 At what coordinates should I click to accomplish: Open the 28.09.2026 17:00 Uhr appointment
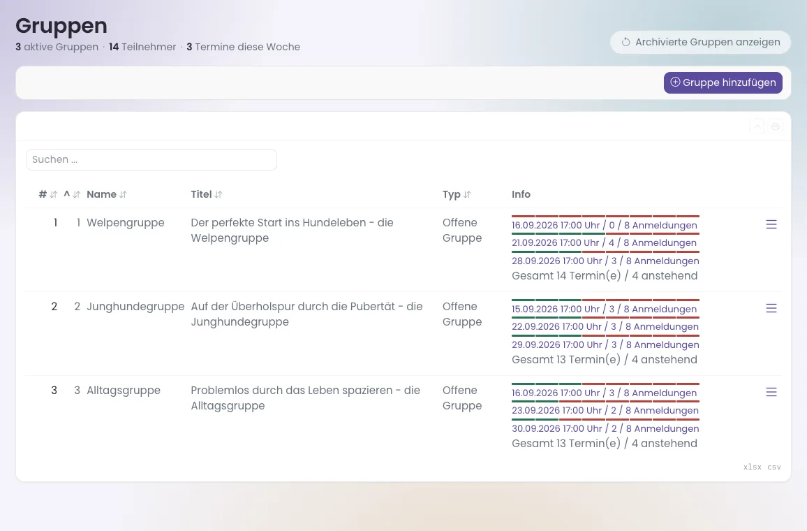click(x=605, y=261)
